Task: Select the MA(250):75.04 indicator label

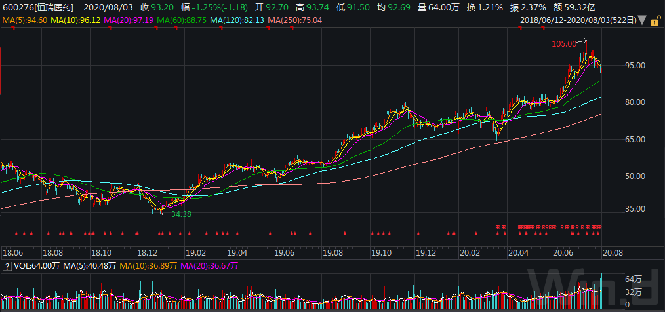Action: [x=294, y=20]
